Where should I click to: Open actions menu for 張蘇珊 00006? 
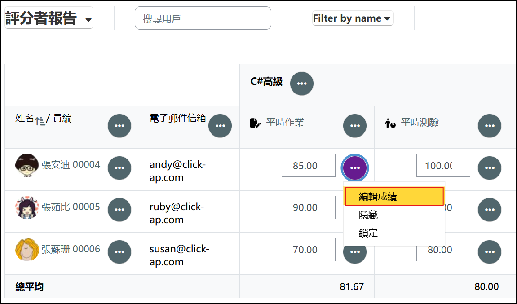(119, 252)
